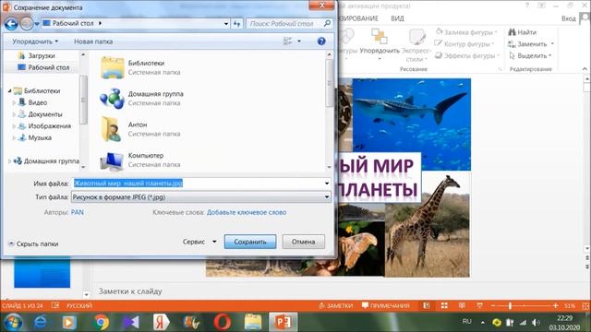Viewport: 591px width, 332px height.
Task: Switch to normal view in the status bar
Action: pyautogui.click(x=427, y=305)
